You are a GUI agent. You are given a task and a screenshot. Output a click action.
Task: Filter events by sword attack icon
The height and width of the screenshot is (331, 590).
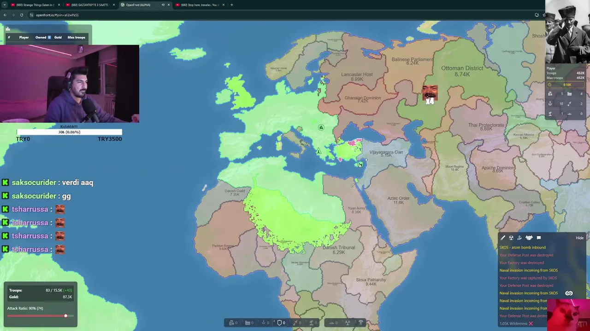tap(503, 238)
